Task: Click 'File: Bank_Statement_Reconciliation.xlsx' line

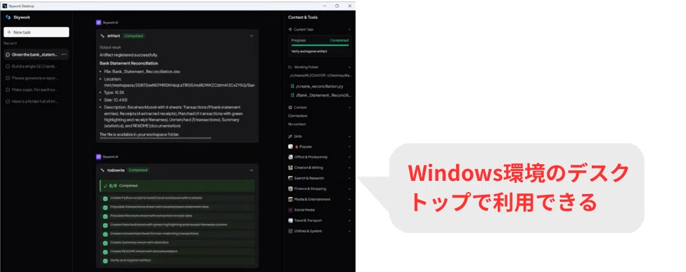Action: tap(142, 71)
